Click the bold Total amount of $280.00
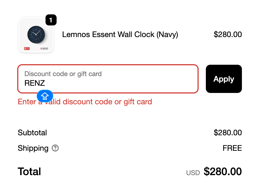Viewport: 258px width, 187px height. 223,172
